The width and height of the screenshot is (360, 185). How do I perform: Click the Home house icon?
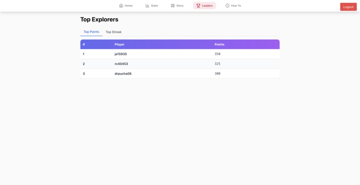click(121, 5)
